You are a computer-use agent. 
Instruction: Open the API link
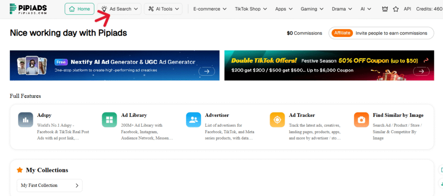(408, 9)
